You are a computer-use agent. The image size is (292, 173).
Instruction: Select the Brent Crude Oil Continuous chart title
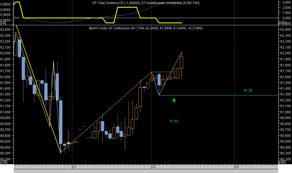pyautogui.click(x=146, y=28)
